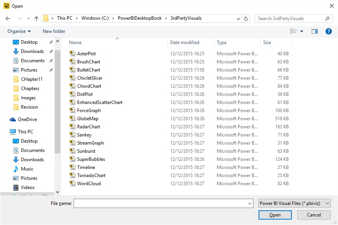Viewport: 338px width, 225px height.
Task: Click the navigation pane scroll up arrow
Action: coord(57,41)
